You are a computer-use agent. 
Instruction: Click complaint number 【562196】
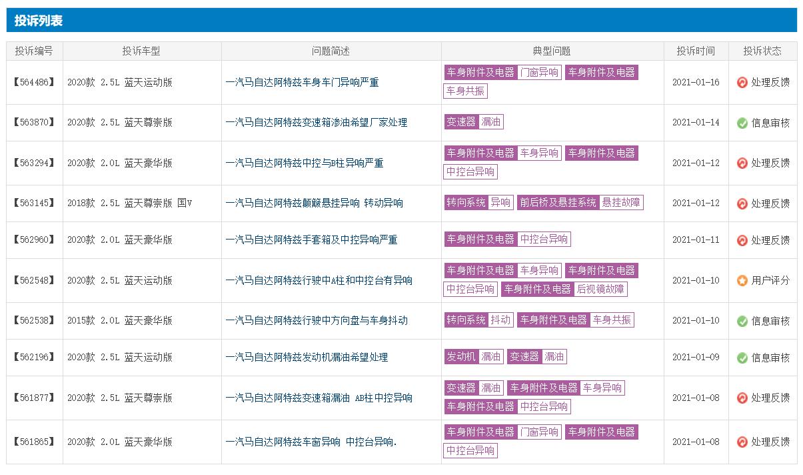pos(34,358)
